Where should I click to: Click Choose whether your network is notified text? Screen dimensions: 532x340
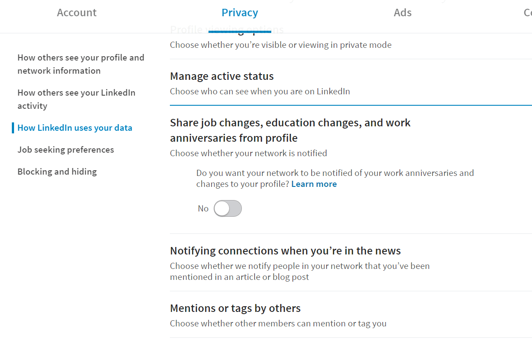(x=248, y=154)
